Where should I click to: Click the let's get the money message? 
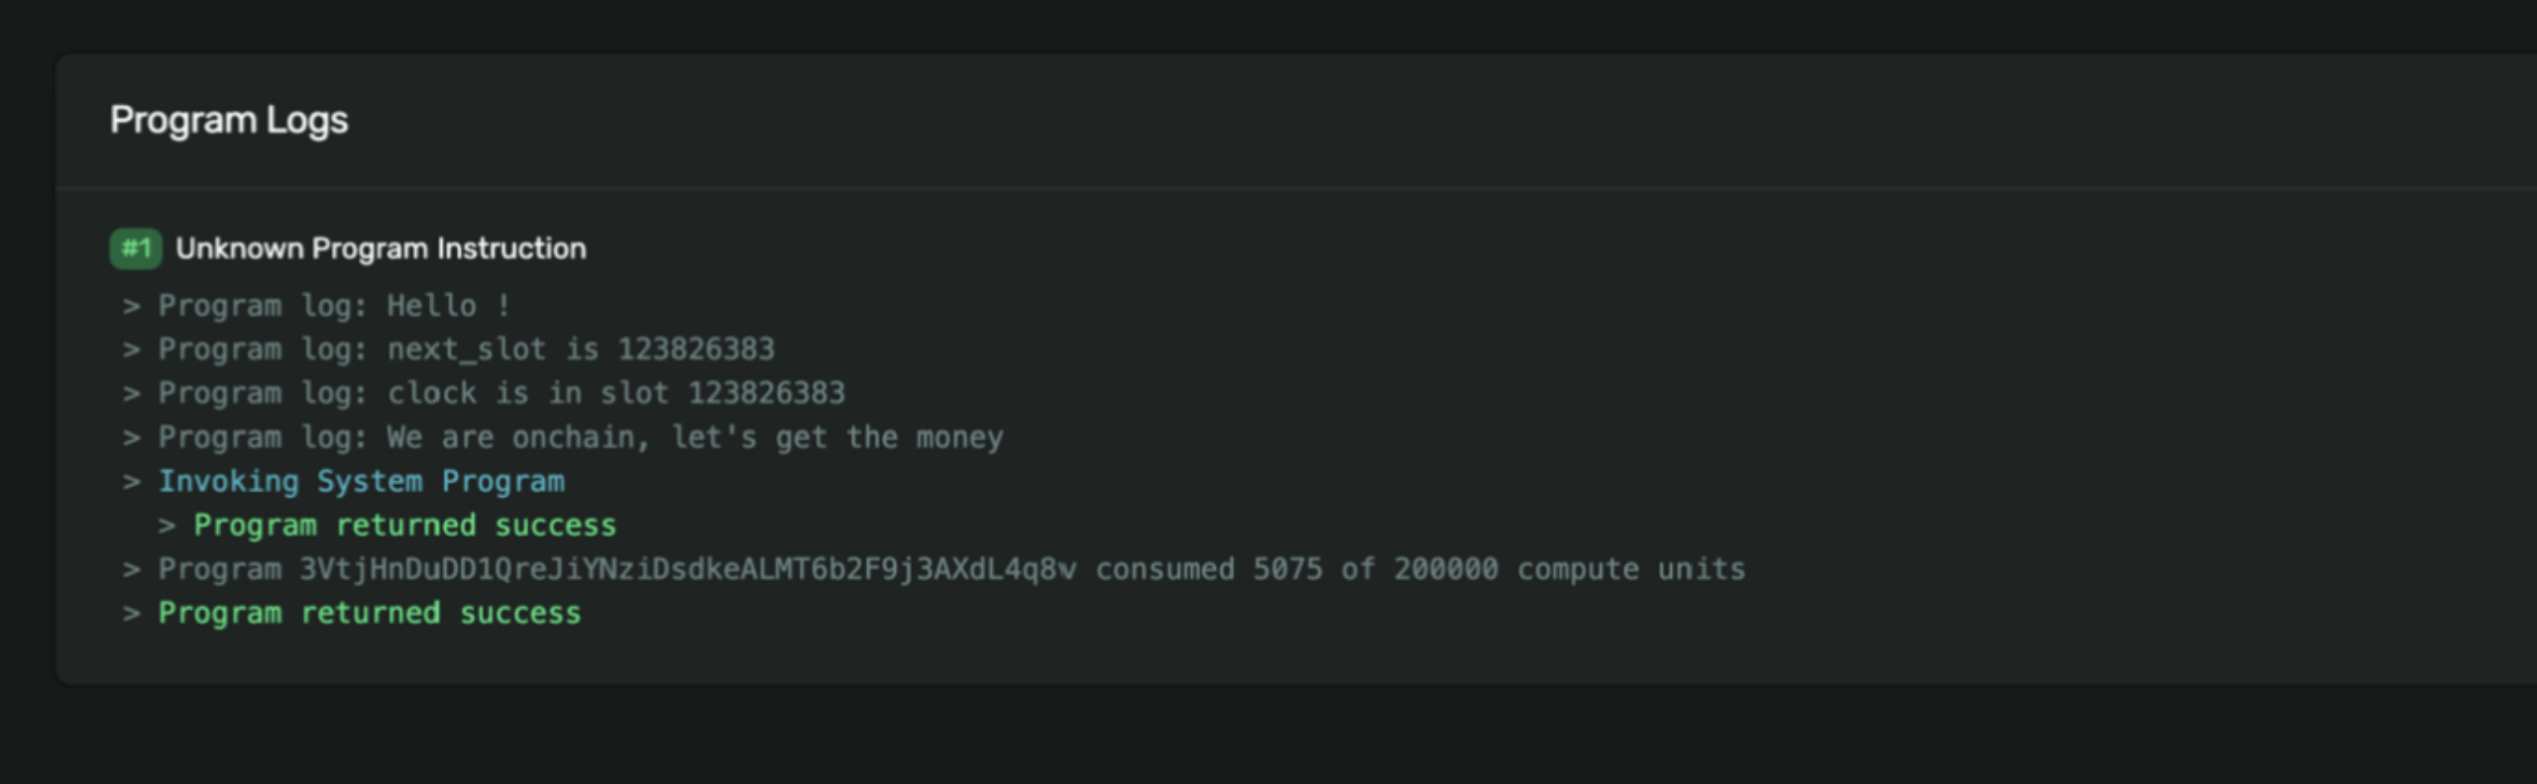[x=837, y=438]
